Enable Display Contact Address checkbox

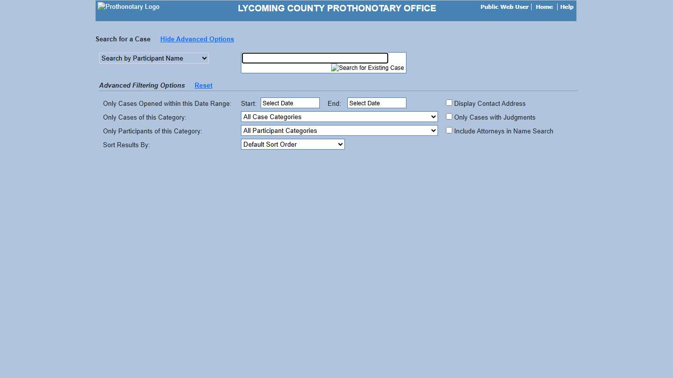(x=449, y=103)
